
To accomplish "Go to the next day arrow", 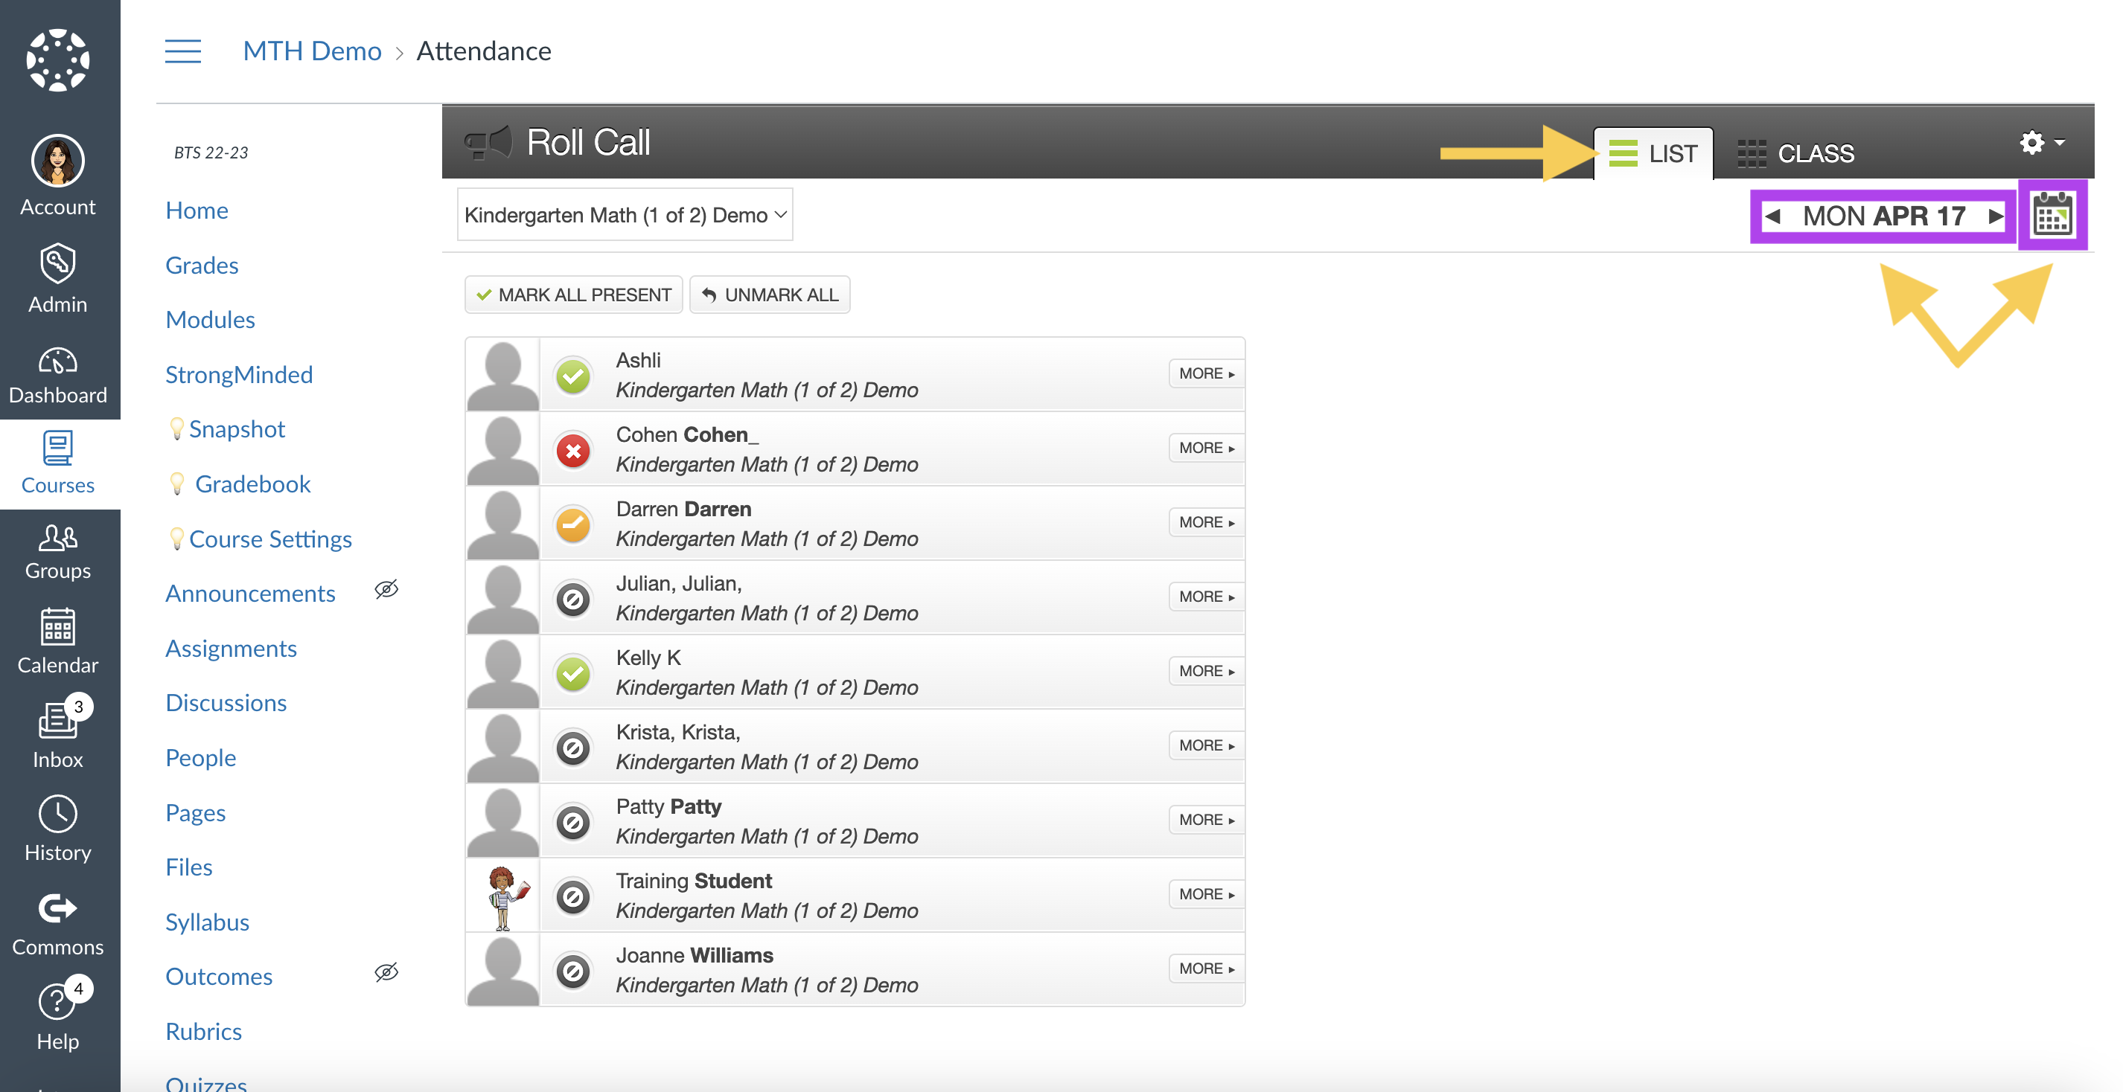I will 1995,216.
